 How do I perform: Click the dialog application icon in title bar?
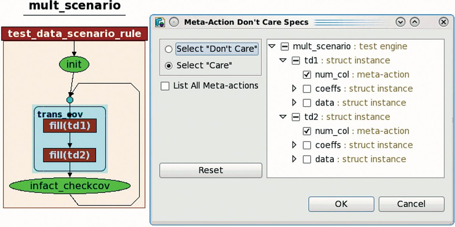[160, 22]
